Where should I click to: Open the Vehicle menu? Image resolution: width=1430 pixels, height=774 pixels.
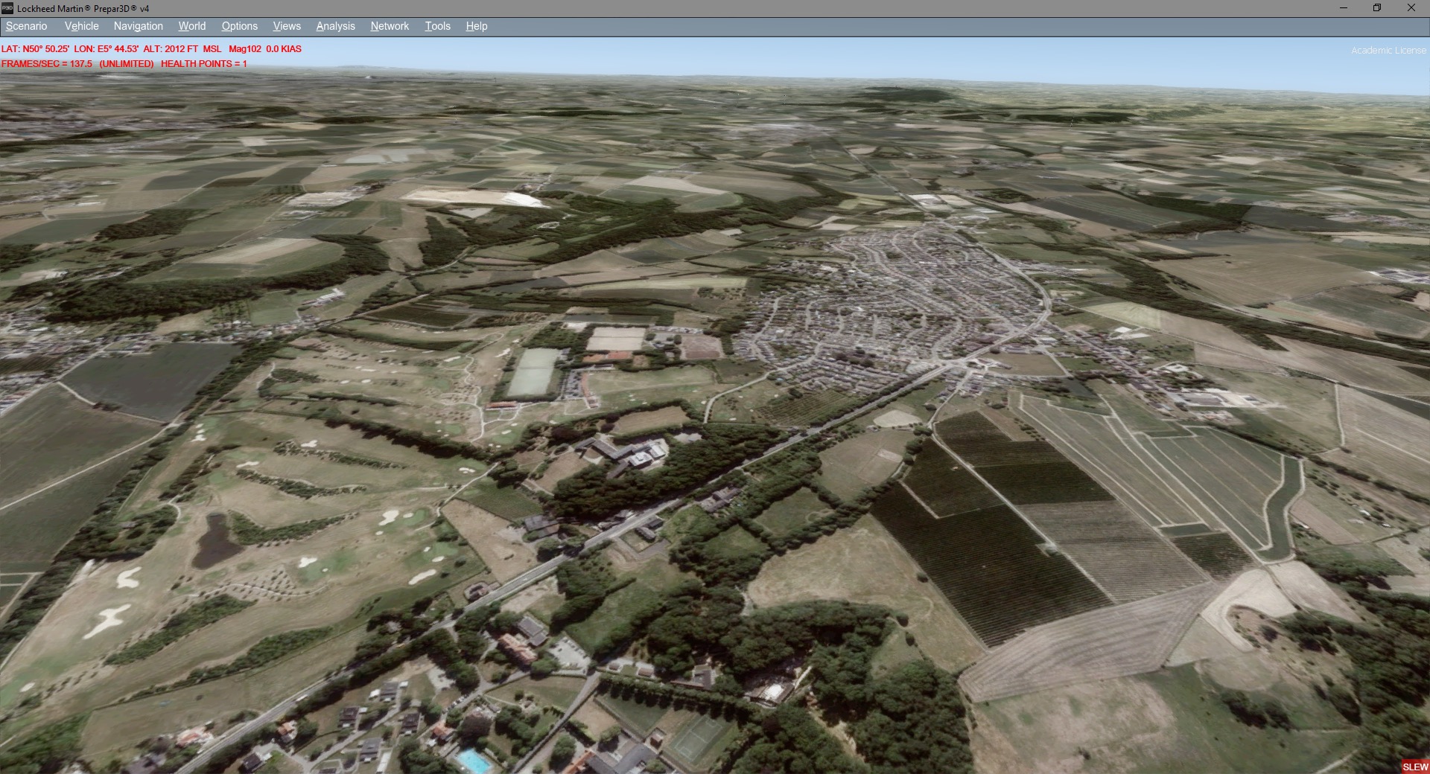pos(81,26)
